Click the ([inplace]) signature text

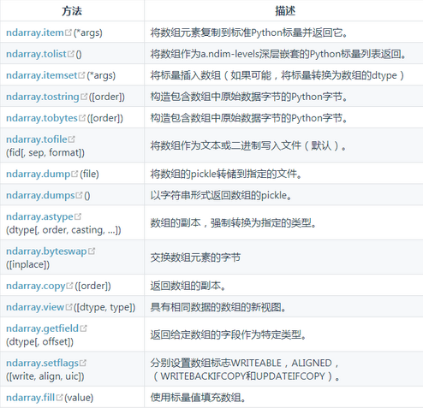pos(27,264)
